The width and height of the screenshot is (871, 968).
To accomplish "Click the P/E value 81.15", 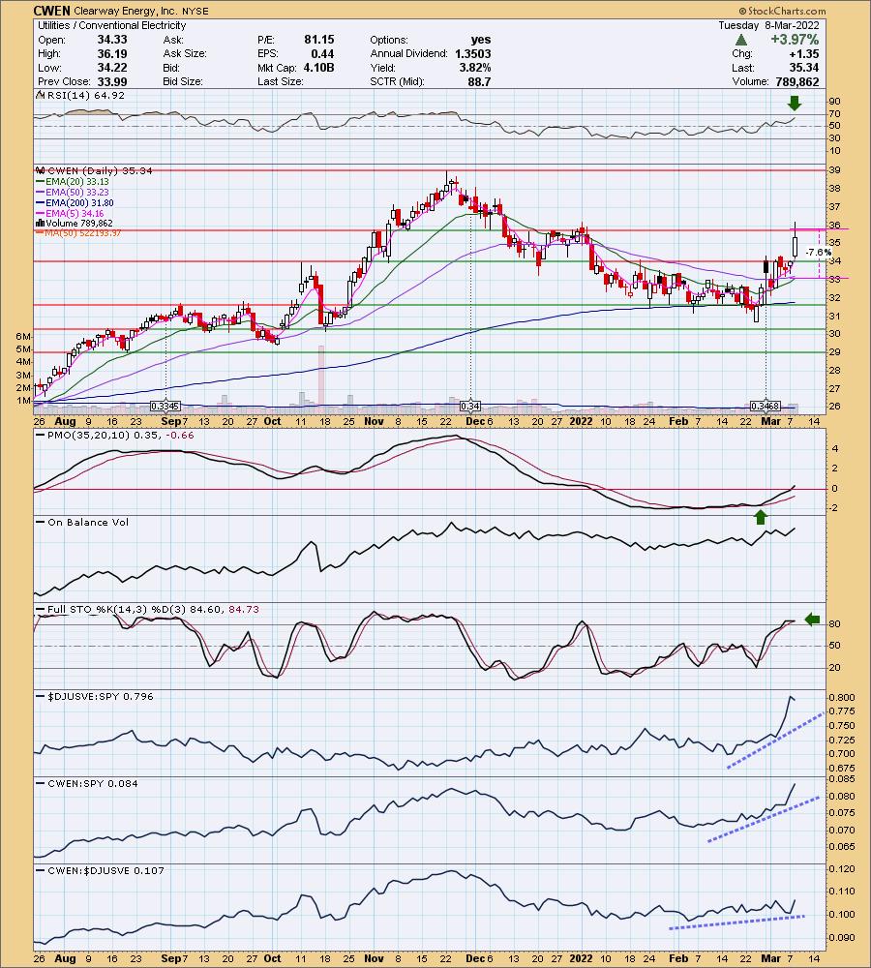I will click(x=319, y=40).
